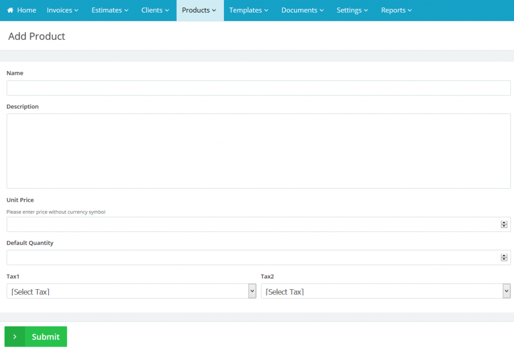
Task: Open the Tax2 select dropdown
Action: click(385, 291)
